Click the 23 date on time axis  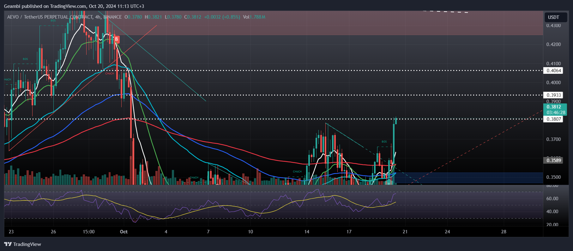pyautogui.click(x=11, y=232)
